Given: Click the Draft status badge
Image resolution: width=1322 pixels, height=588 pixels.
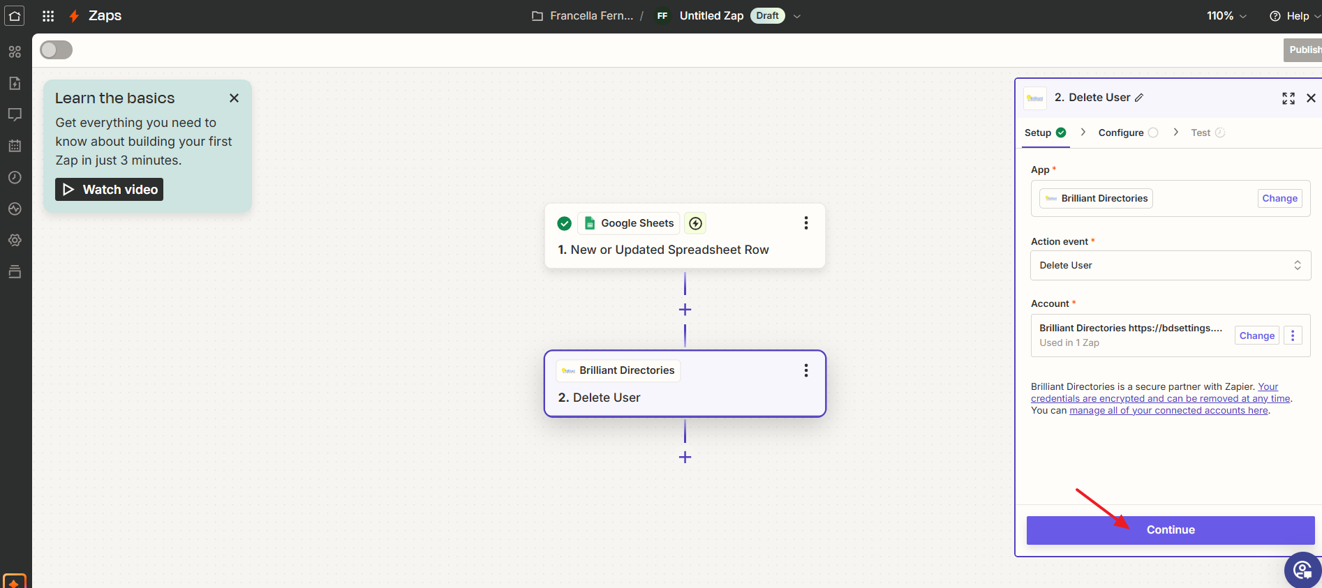Looking at the screenshot, I should tap(767, 16).
